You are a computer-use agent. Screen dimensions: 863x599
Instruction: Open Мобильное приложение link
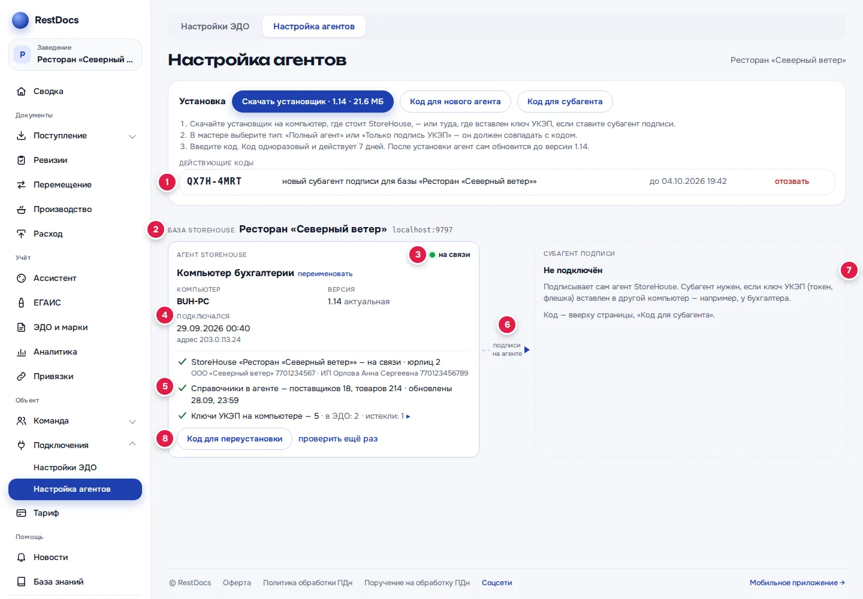pos(798,583)
